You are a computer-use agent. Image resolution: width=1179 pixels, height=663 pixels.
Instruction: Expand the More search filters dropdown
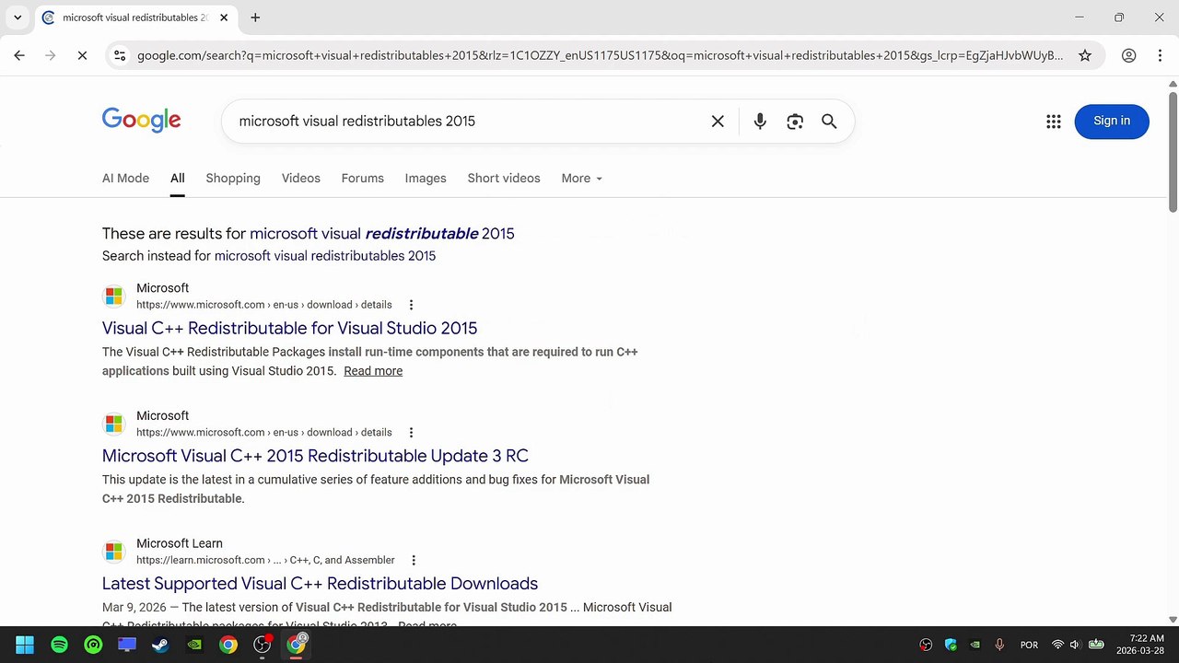[x=581, y=178]
